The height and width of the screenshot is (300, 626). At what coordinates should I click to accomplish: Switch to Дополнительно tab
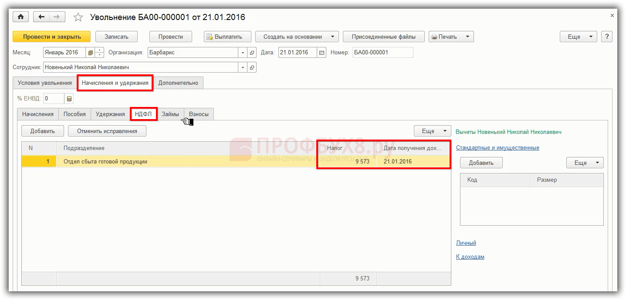click(x=178, y=83)
